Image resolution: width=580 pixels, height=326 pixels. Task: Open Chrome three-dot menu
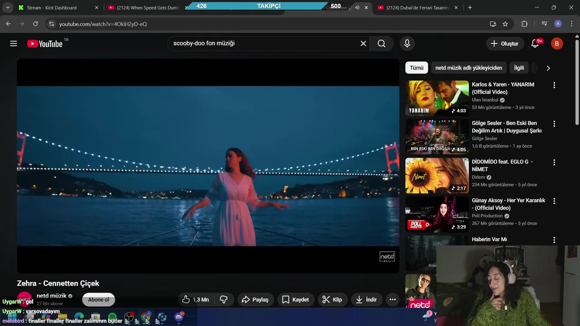point(571,24)
